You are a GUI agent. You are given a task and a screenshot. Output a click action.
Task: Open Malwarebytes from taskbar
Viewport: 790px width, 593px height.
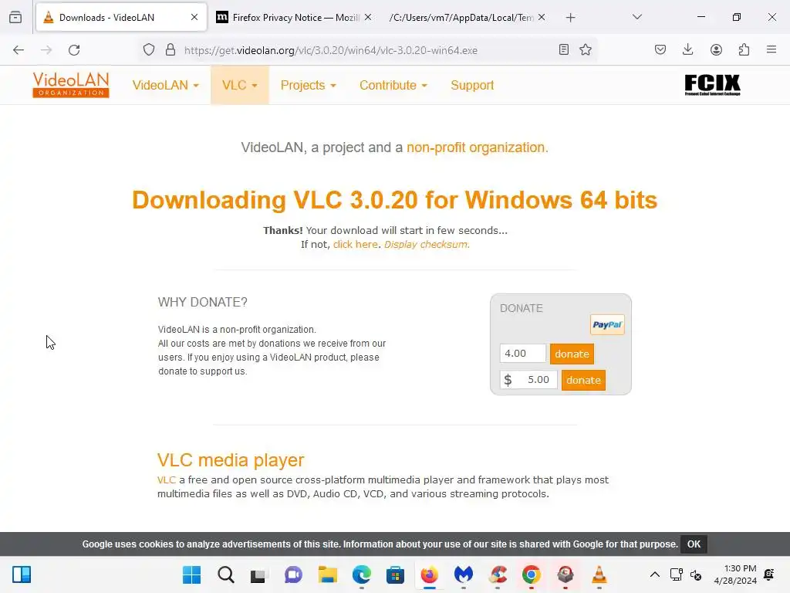(464, 574)
